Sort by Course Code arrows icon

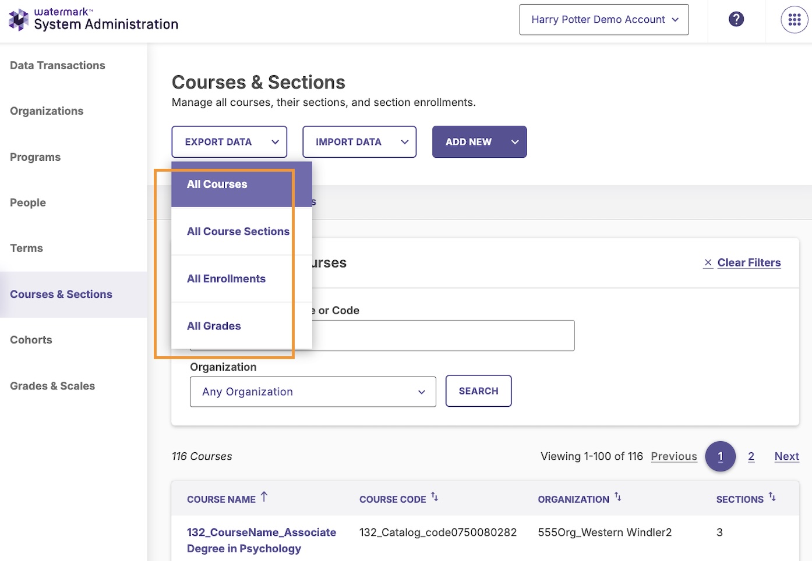(x=435, y=497)
